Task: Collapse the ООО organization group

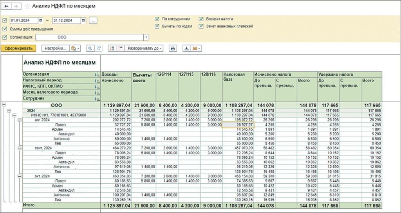Action: click(4, 105)
